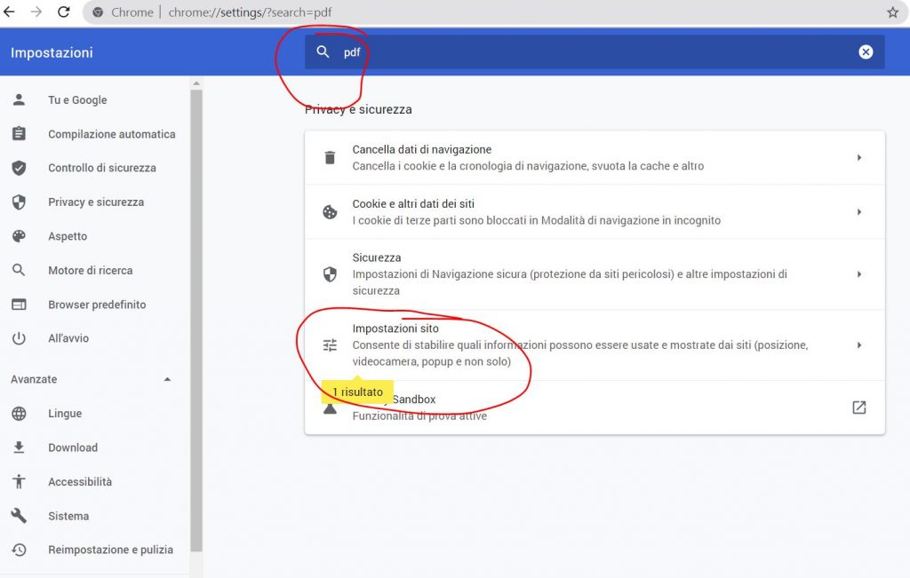This screenshot has width=910, height=578.
Task: Expand Impostazioni sito using its arrow
Action: (858, 344)
